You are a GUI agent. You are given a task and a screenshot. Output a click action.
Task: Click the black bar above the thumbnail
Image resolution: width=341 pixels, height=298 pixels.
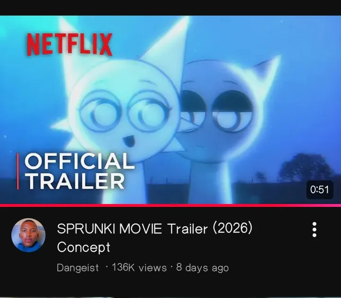point(170,8)
